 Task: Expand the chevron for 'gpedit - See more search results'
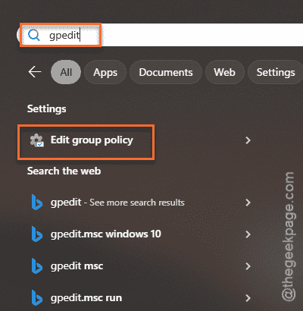(x=248, y=203)
